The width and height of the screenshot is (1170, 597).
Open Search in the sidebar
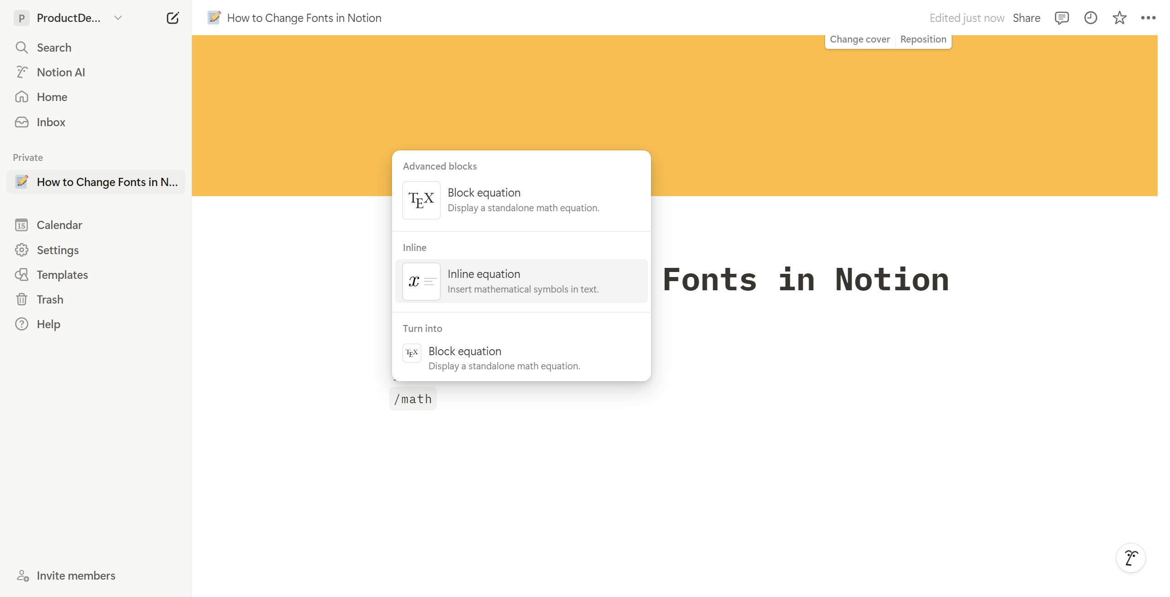pyautogui.click(x=95, y=48)
